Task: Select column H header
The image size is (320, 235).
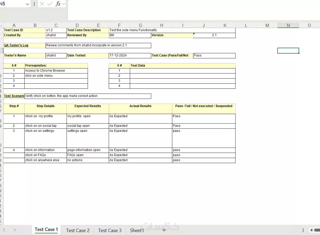Action: (162, 25)
